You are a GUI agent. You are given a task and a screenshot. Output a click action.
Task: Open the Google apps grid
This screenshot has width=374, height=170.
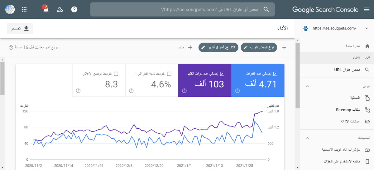pyautogui.click(x=24, y=9)
